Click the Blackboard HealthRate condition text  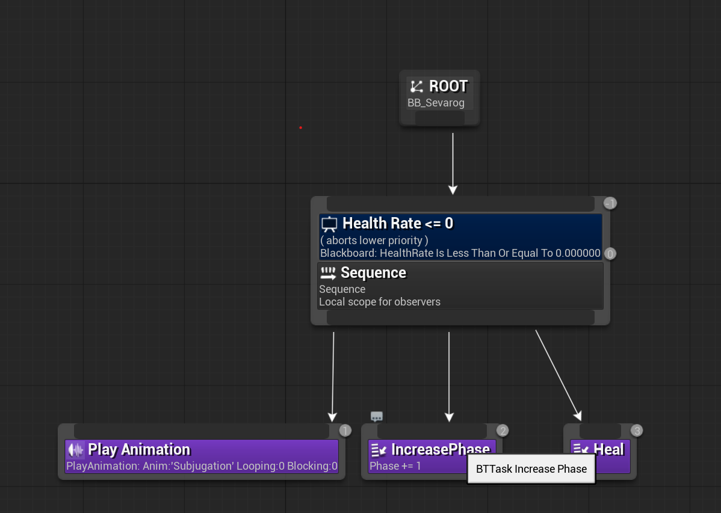(x=460, y=253)
